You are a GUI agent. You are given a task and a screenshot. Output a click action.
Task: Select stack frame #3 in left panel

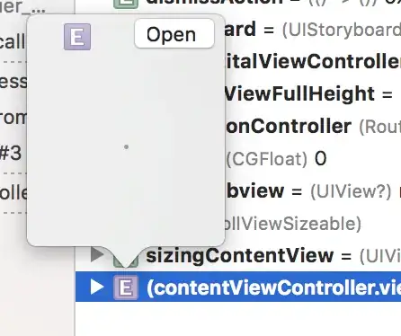(x=13, y=153)
